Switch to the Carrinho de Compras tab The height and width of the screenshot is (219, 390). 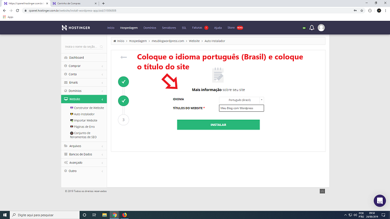tap(74, 4)
